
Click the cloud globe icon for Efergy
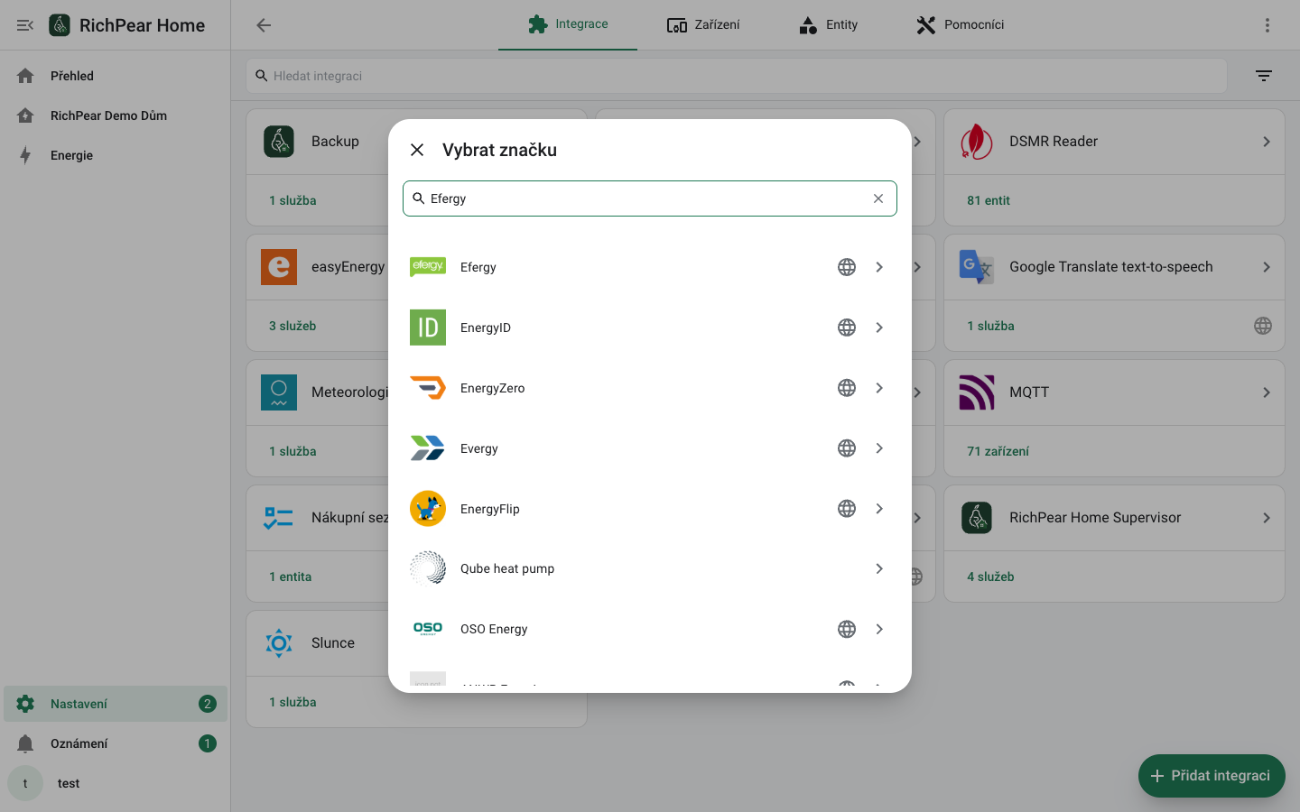coord(847,267)
